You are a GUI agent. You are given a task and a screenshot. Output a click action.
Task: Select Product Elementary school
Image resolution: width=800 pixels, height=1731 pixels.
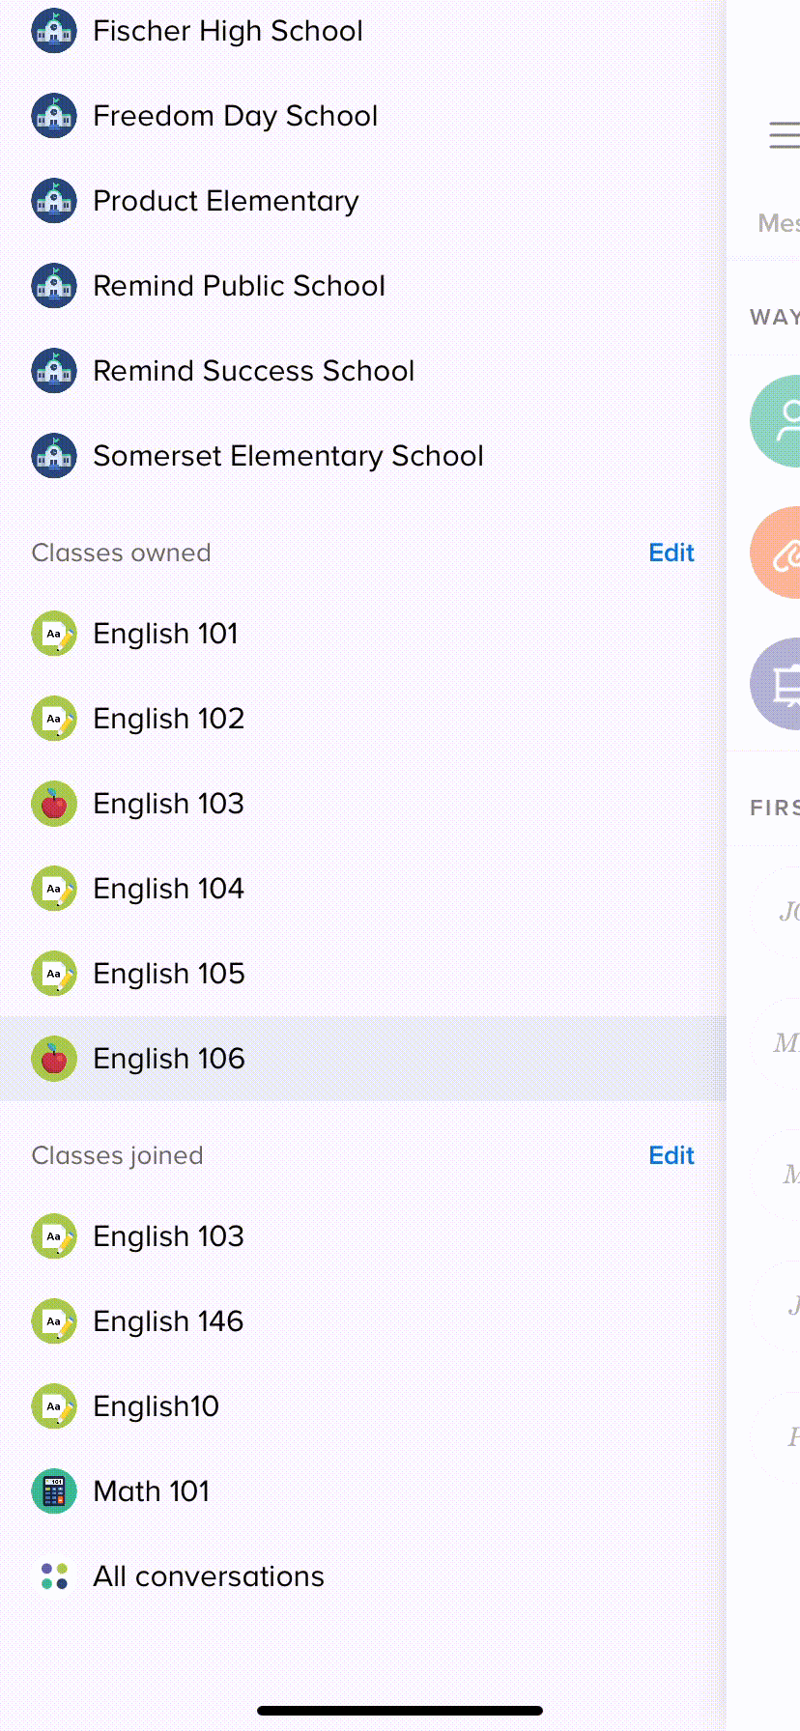pyautogui.click(x=225, y=201)
